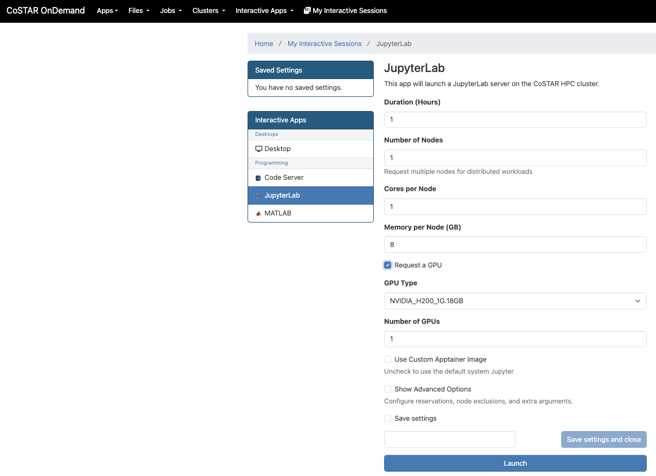Image resolution: width=656 pixels, height=476 pixels.
Task: Click the settings name text box beside Save button
Action: click(450, 440)
